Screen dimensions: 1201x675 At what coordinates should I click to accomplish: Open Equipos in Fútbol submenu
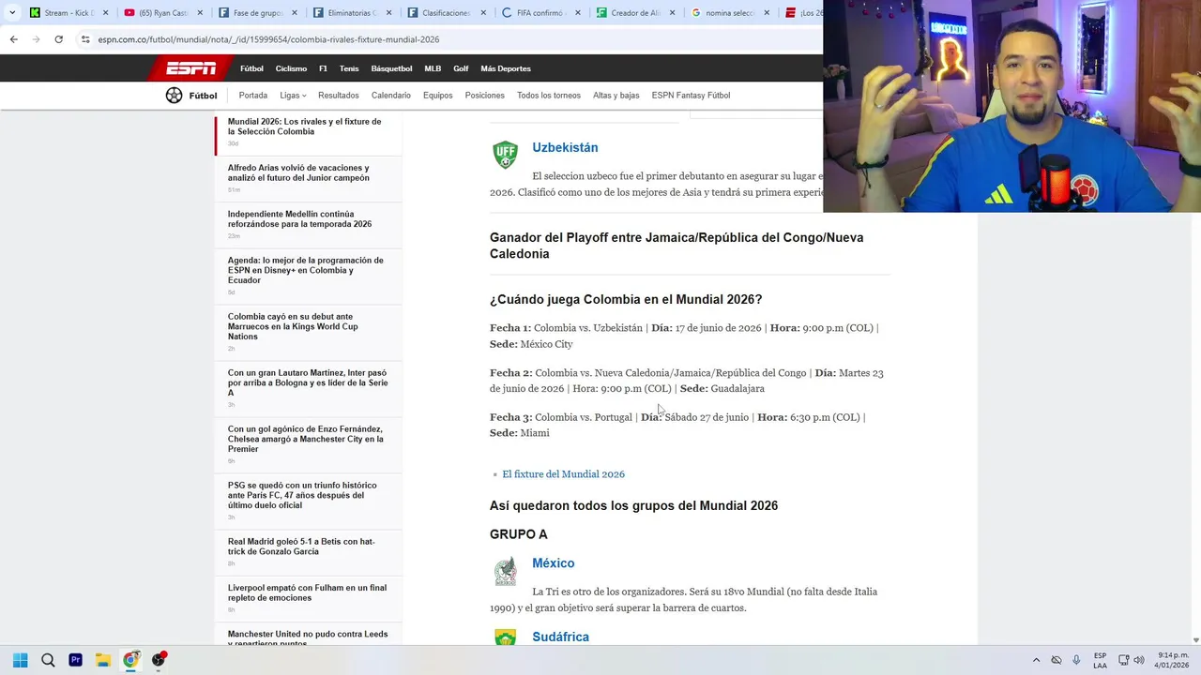click(x=438, y=96)
